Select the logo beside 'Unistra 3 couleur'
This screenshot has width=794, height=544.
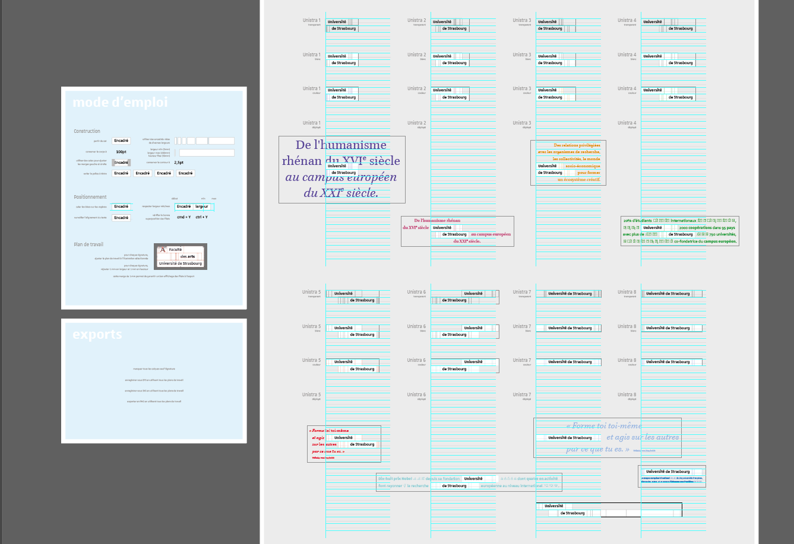556,94
